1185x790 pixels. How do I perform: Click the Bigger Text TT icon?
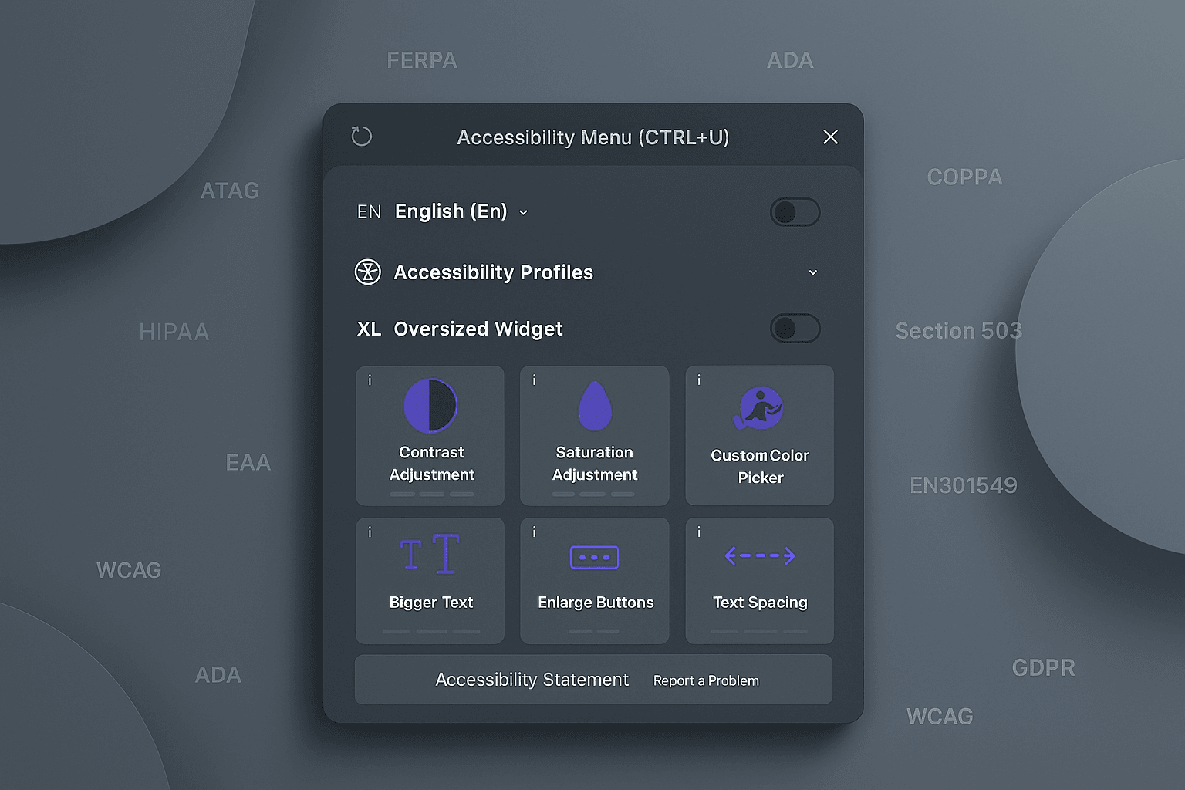tap(430, 554)
